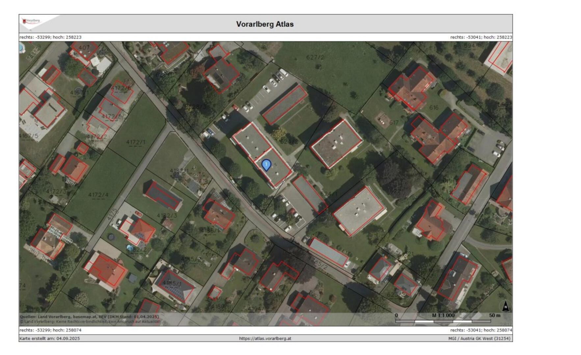
Task: Click the MGI / Austria GK West label
Action: click(479, 338)
